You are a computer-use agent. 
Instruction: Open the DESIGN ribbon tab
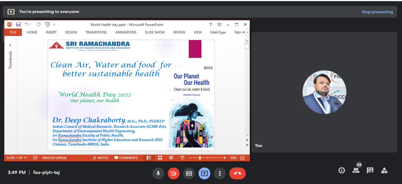click(x=71, y=32)
